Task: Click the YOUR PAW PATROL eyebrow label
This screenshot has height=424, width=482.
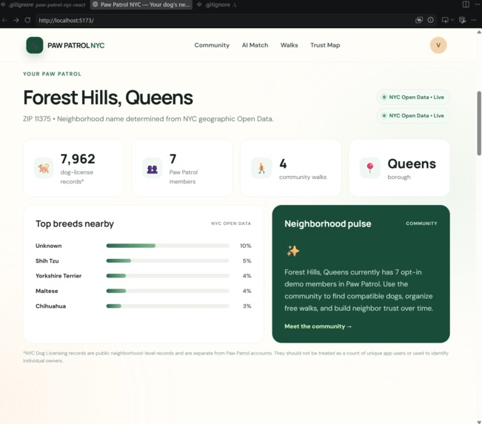Action: tap(53, 74)
